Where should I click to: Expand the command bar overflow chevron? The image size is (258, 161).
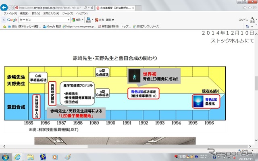[x=256, y=25]
